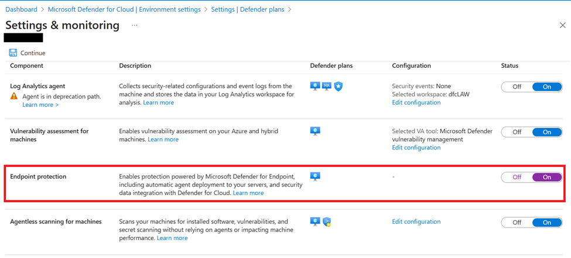Image resolution: width=571 pixels, height=258 pixels.
Task: Switch Log Analytics agent status to Off
Action: (517, 87)
